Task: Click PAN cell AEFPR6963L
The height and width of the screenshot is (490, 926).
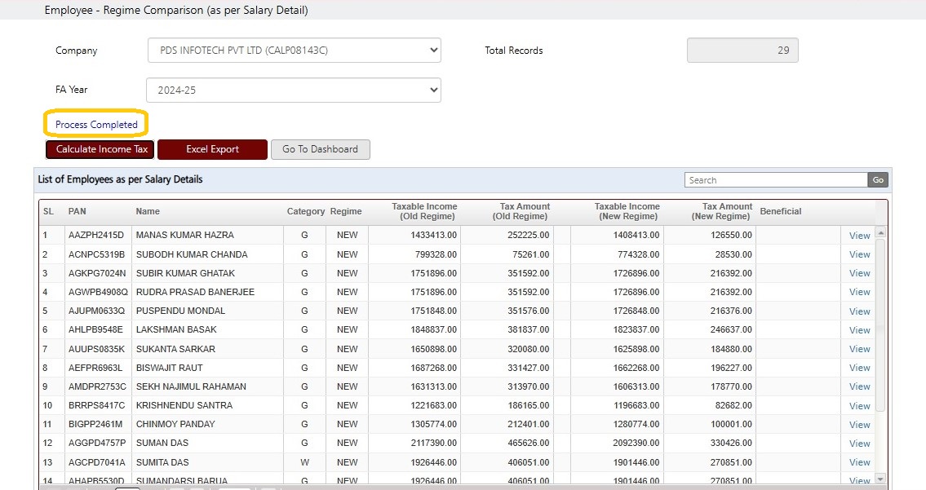Action: click(95, 368)
